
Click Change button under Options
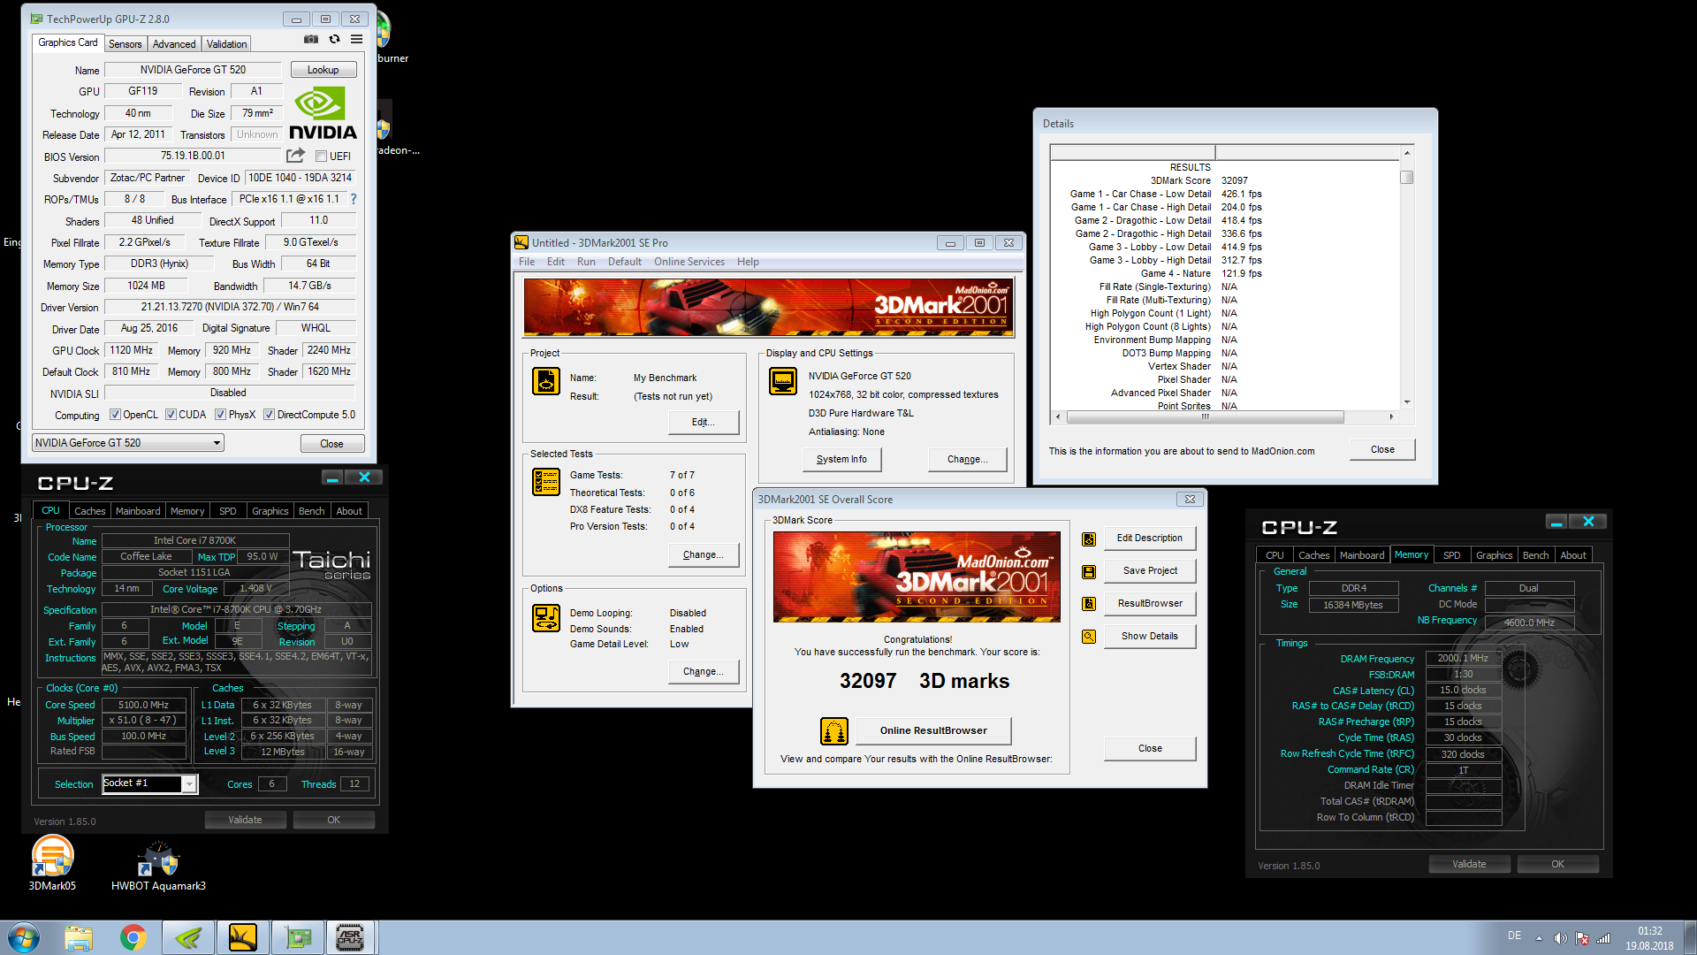click(x=704, y=671)
